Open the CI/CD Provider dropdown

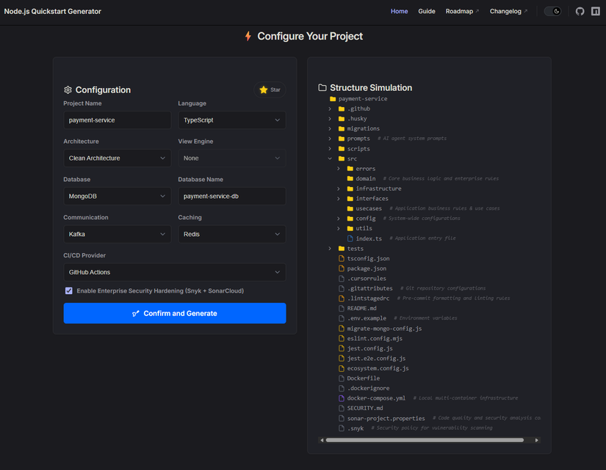[175, 272]
